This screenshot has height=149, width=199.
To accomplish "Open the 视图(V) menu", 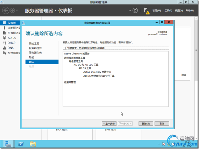I will (179, 11).
